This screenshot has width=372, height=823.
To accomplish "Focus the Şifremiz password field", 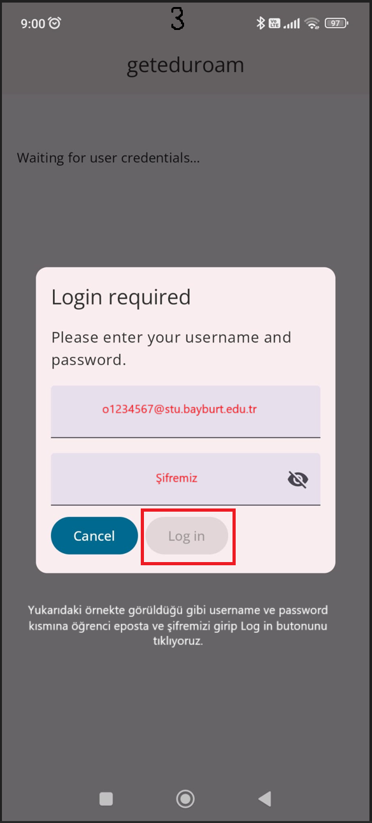I will tap(185, 479).
